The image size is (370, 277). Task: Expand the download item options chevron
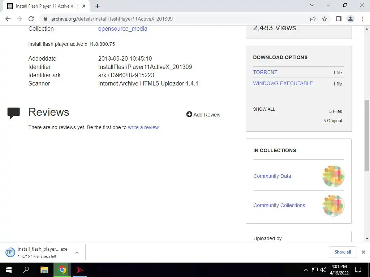tap(77, 252)
